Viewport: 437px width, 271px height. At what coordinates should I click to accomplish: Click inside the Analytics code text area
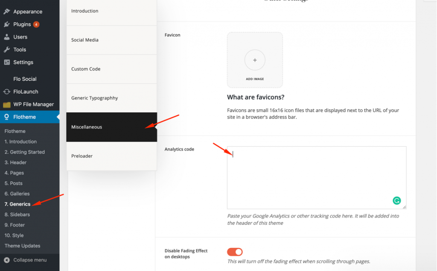[x=317, y=177]
